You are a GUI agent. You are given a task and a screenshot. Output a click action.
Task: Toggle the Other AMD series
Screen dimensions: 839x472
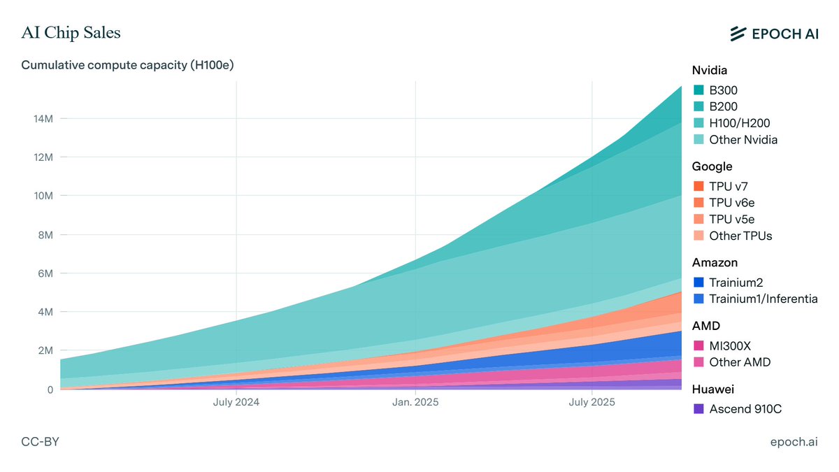698,362
